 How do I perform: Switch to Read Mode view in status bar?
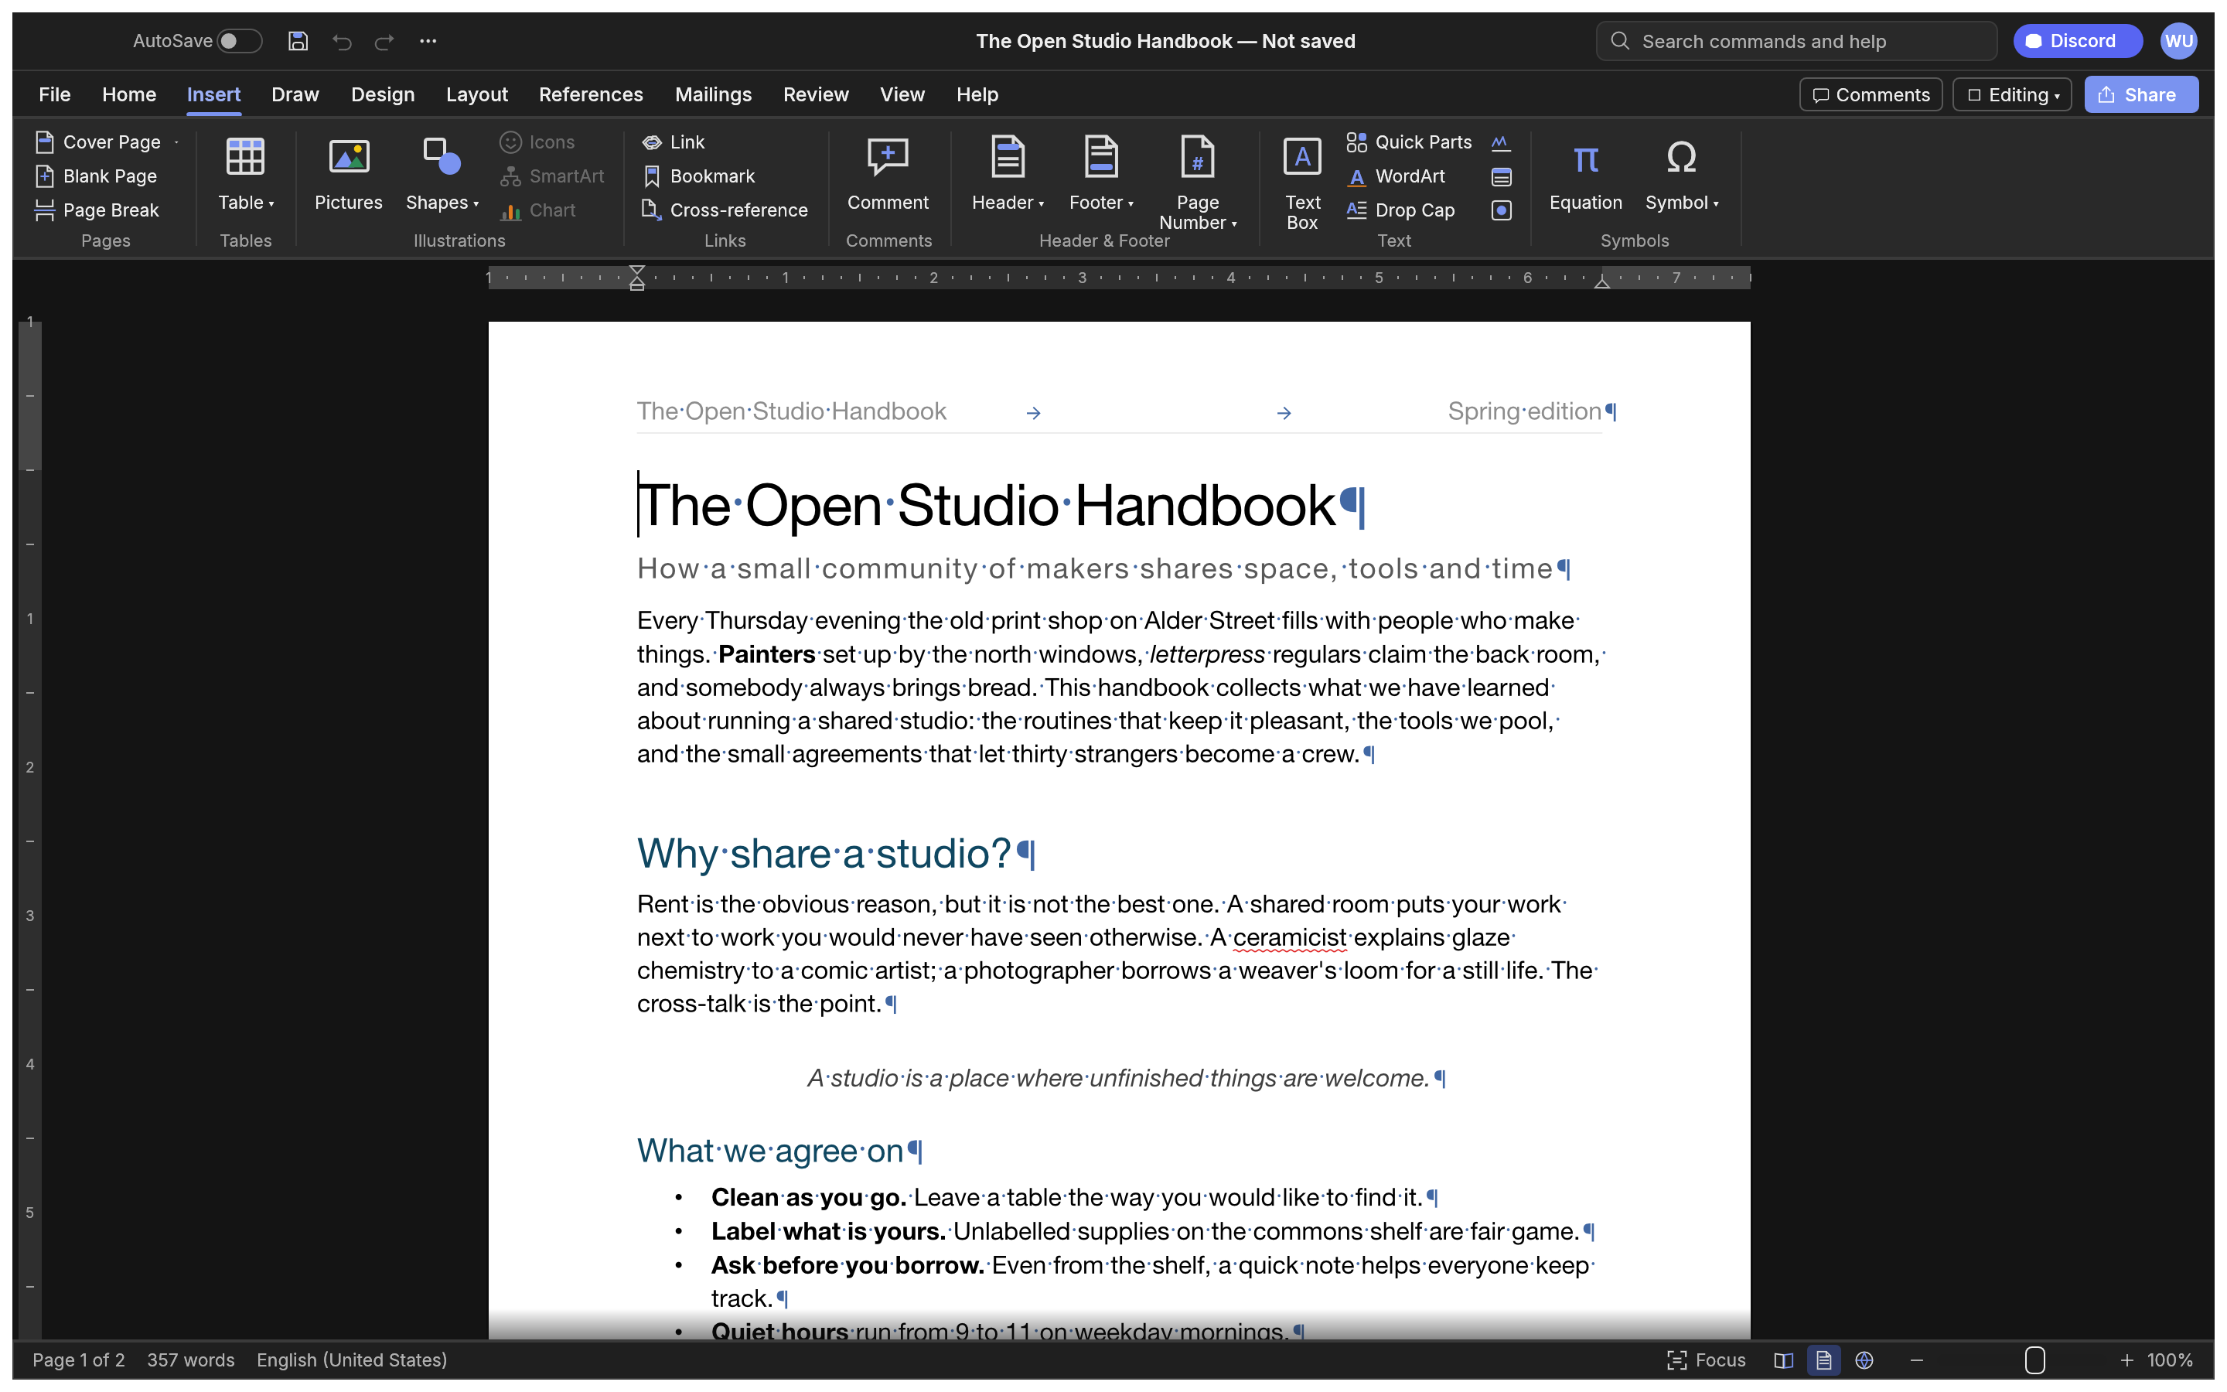click(x=1783, y=1360)
